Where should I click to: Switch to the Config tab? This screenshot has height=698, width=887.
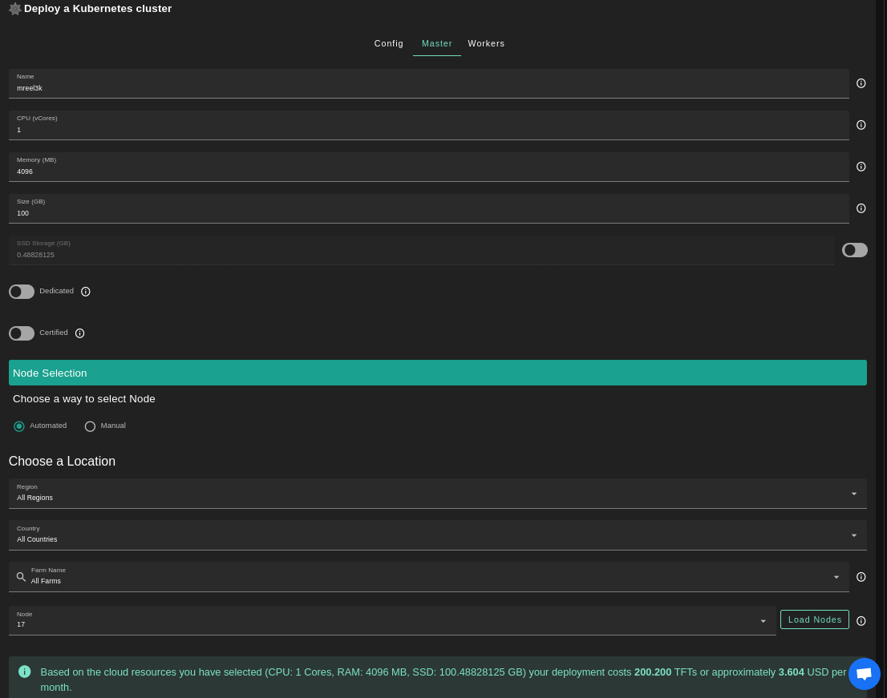(x=389, y=43)
